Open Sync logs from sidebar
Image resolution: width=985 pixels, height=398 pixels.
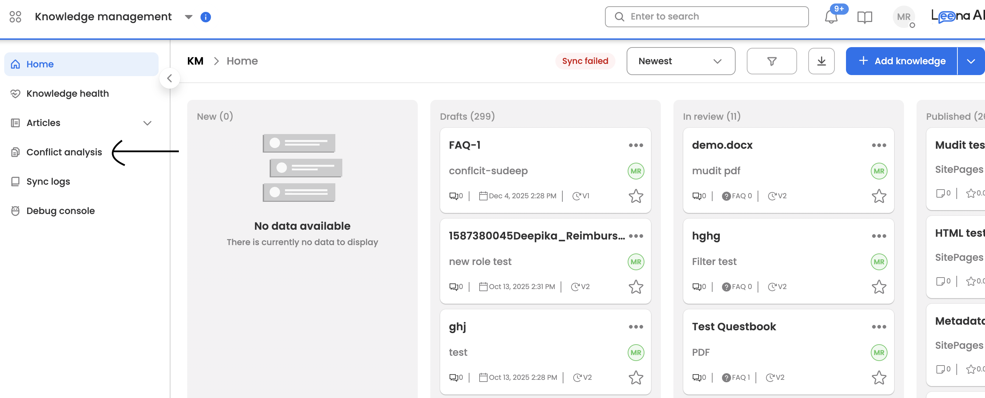coord(48,181)
